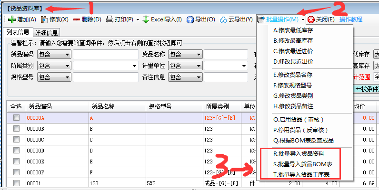Click the 修改(X) edit icon
Image resolution: width=379 pixels, height=190 pixels.
coord(44,19)
